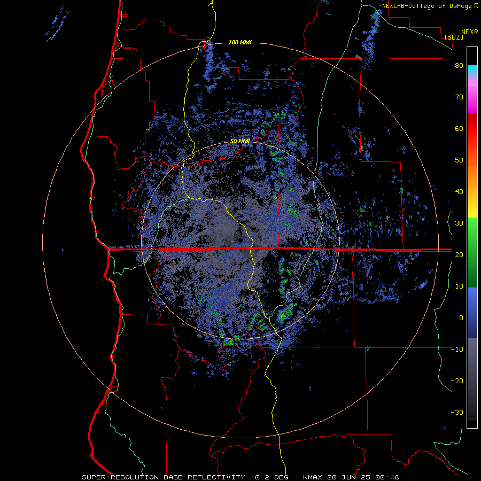
Task: Click the "NEXLAB-College of DuPage" header text
Action: 428,6
